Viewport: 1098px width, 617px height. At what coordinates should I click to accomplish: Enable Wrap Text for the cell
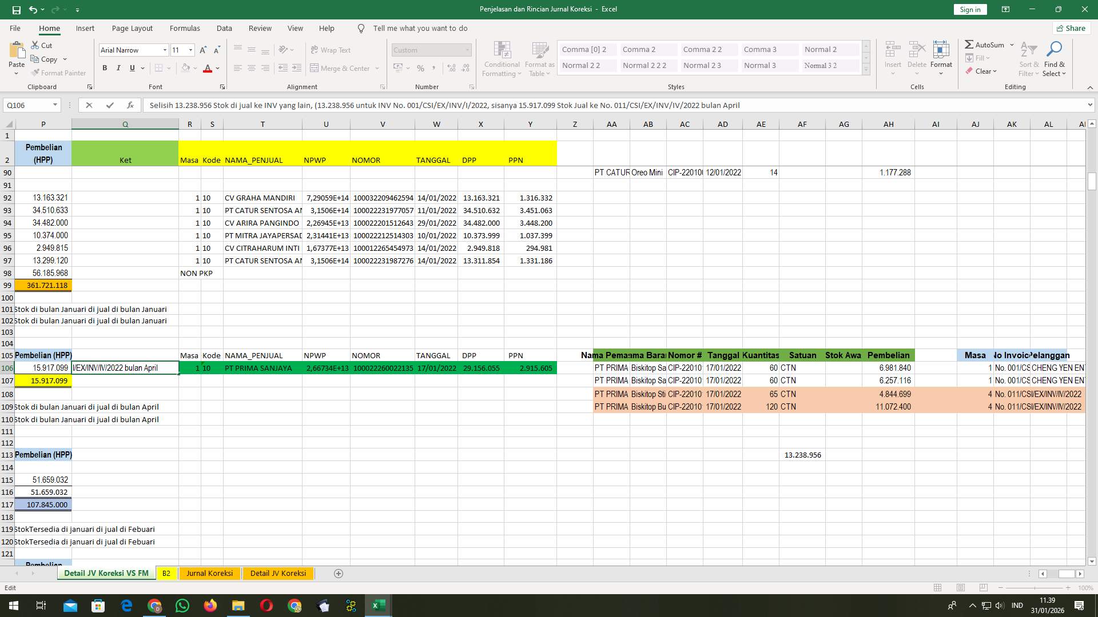click(331, 50)
